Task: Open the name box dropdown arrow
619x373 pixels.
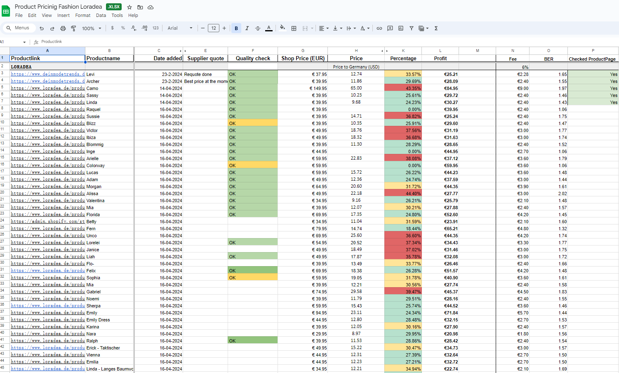Action: 24,42
